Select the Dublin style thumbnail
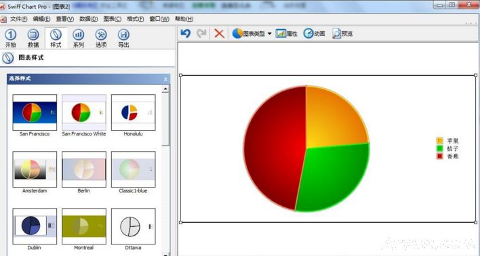This screenshot has width=480, height=256. [35, 226]
